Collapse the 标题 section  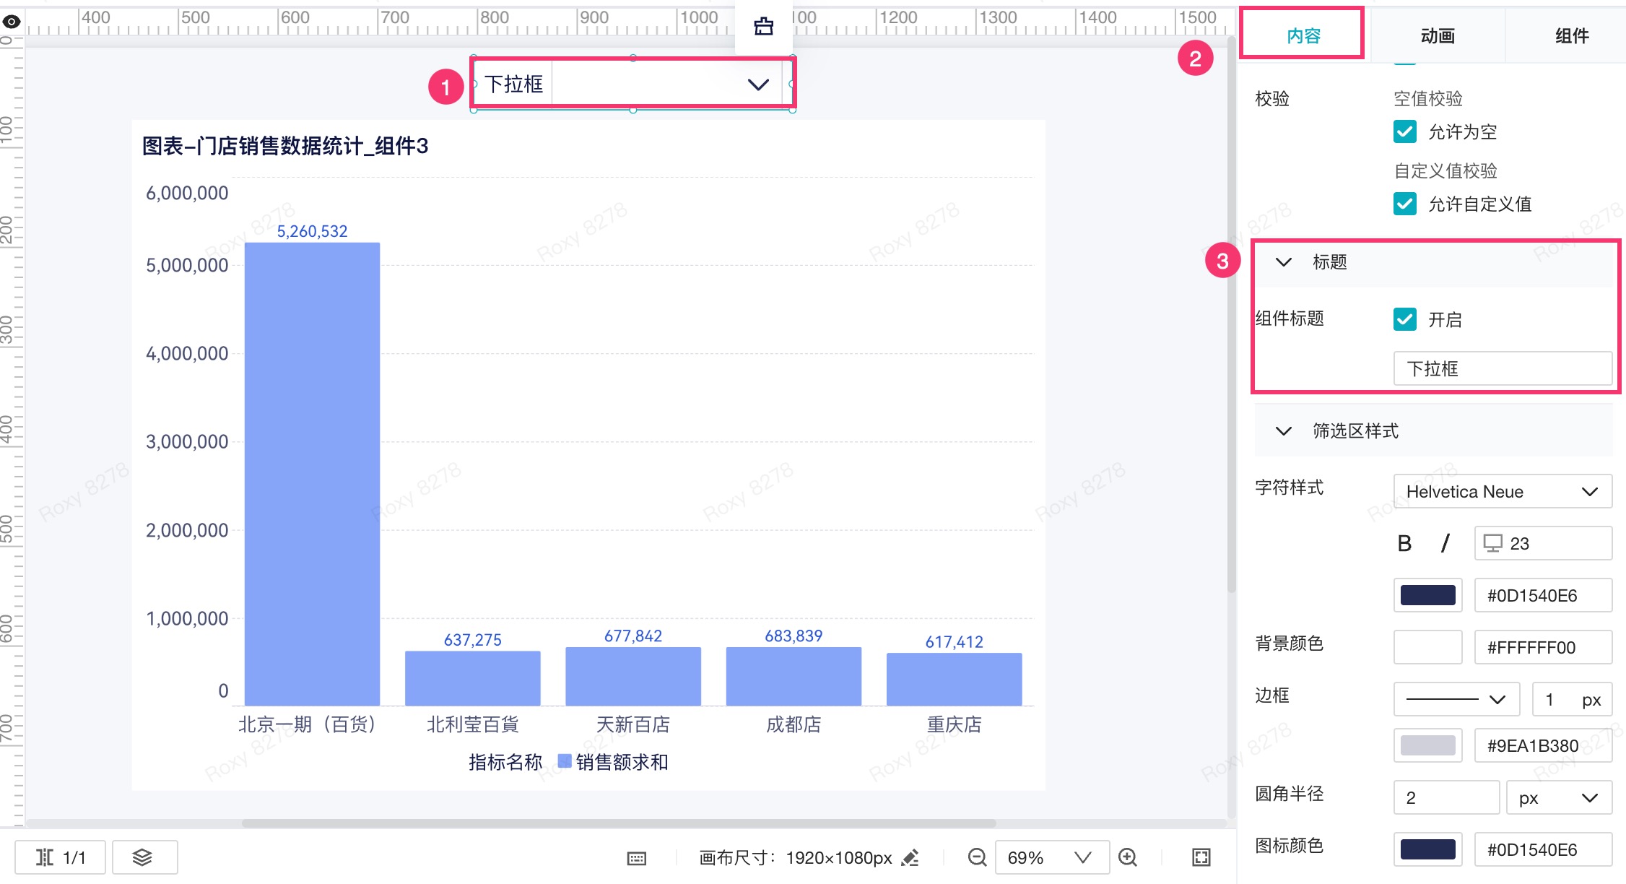pos(1284,262)
